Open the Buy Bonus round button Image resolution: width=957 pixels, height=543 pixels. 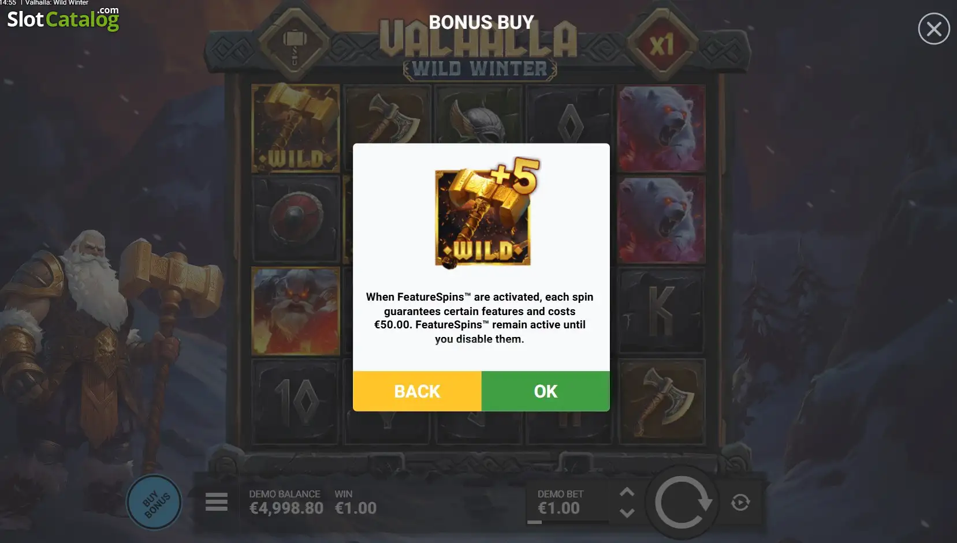[154, 503]
